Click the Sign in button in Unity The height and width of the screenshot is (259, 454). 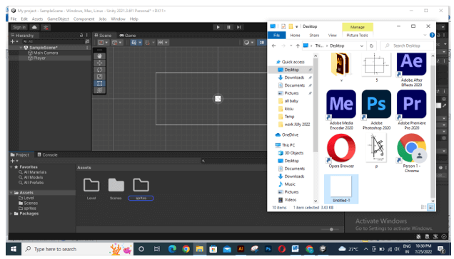(19, 27)
